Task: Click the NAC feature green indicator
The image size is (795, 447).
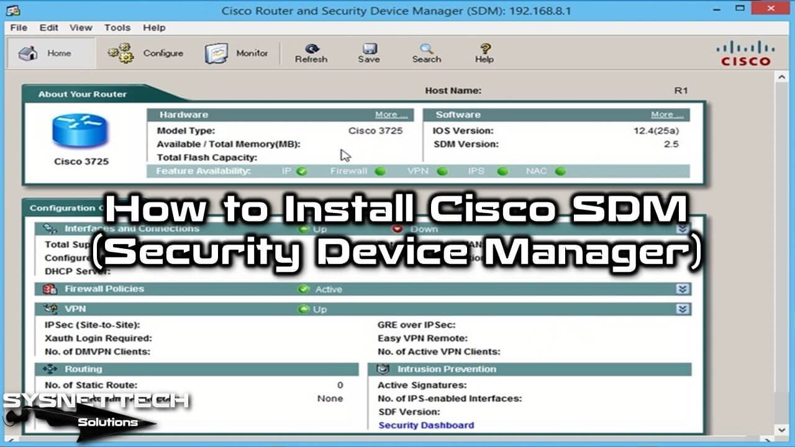Action: click(560, 171)
